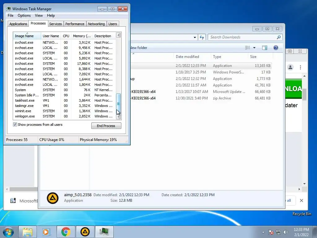Open Chrome three-dot menu
317x238 pixels.
tap(300, 67)
